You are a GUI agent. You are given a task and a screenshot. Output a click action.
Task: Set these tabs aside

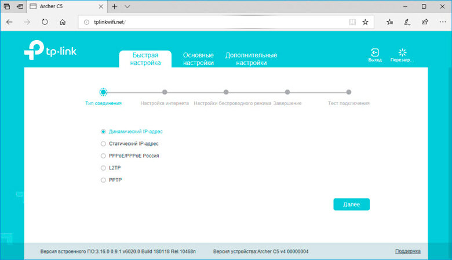click(x=20, y=6)
